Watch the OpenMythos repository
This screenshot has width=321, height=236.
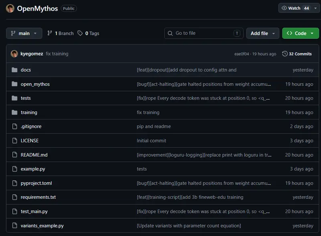pos(295,8)
